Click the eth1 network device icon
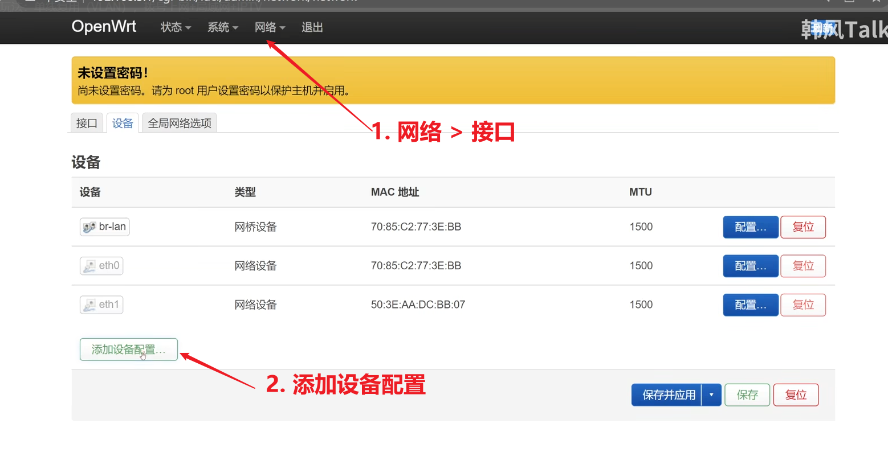Viewport: 888px width, 452px height. coord(89,305)
